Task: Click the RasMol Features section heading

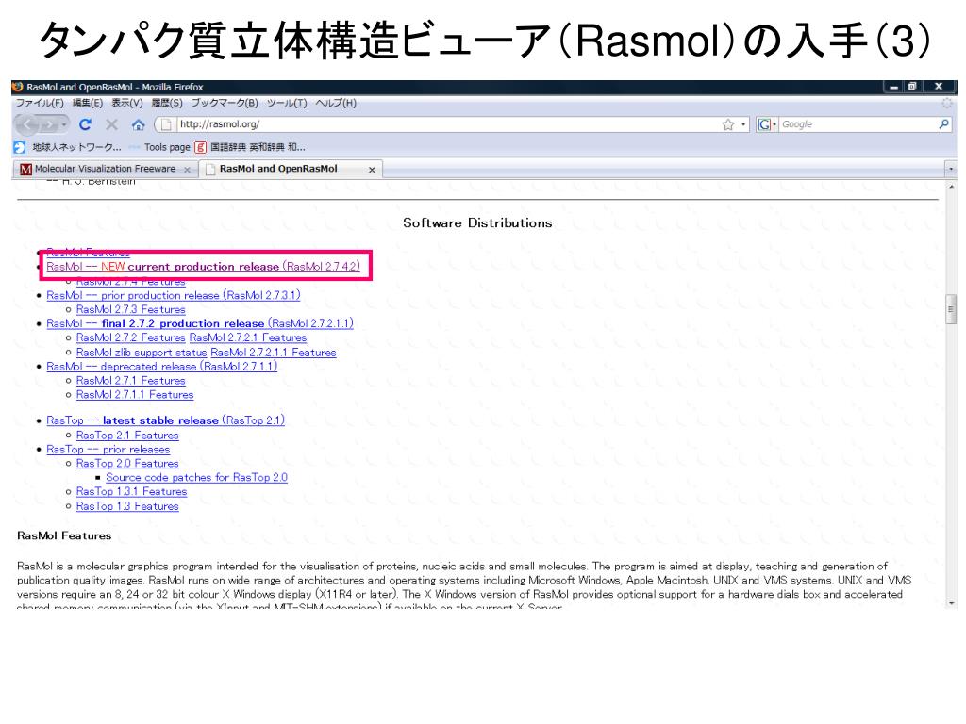Action: 64,535
